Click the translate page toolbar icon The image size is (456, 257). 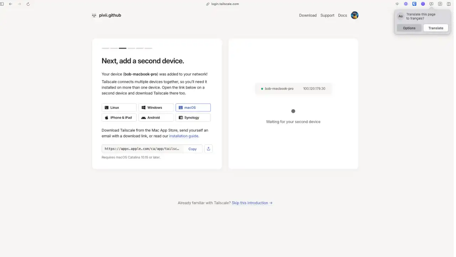coord(431,4)
